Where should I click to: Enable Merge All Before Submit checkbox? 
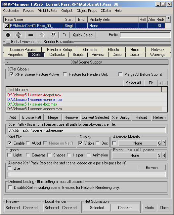point(120,74)
